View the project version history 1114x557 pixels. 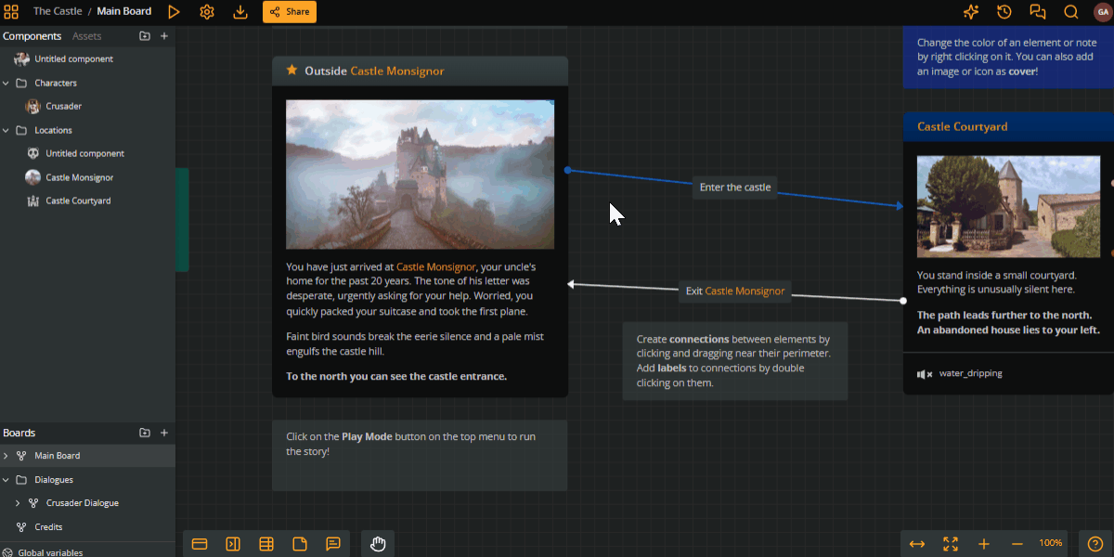pos(1004,11)
